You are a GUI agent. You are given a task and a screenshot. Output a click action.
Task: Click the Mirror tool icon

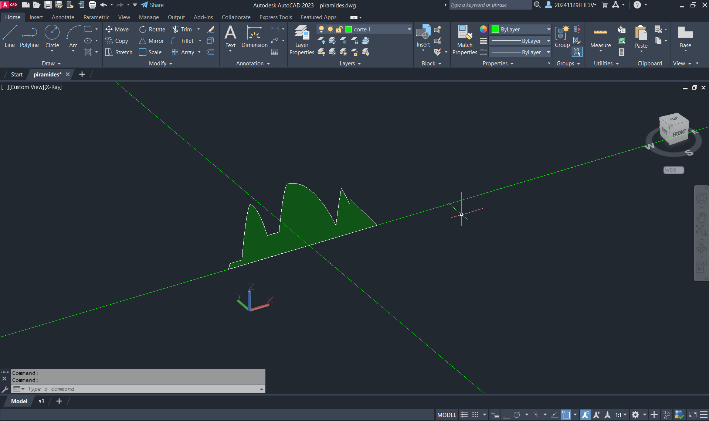point(142,41)
